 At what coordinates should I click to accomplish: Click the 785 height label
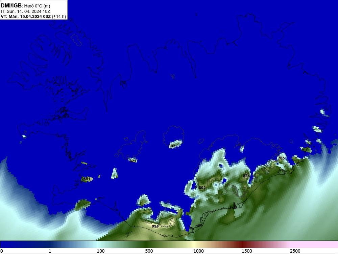(x=281, y=158)
